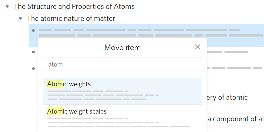Close the Move item dialog
Image resolution: width=264 pixels, height=132 pixels.
(198, 47)
